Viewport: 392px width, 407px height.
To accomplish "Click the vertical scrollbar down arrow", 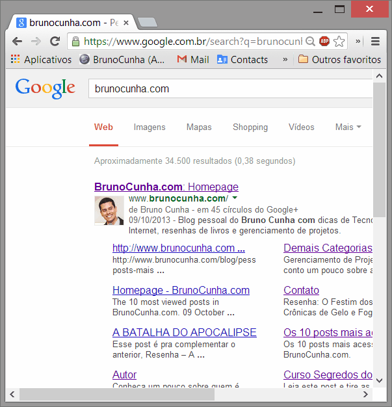I will click(x=379, y=381).
